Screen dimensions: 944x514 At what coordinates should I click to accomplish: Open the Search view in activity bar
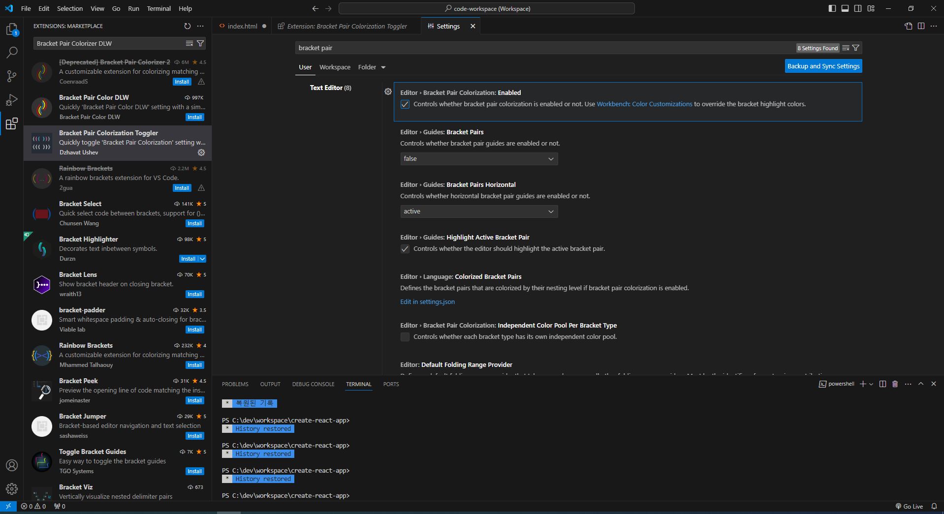12,52
